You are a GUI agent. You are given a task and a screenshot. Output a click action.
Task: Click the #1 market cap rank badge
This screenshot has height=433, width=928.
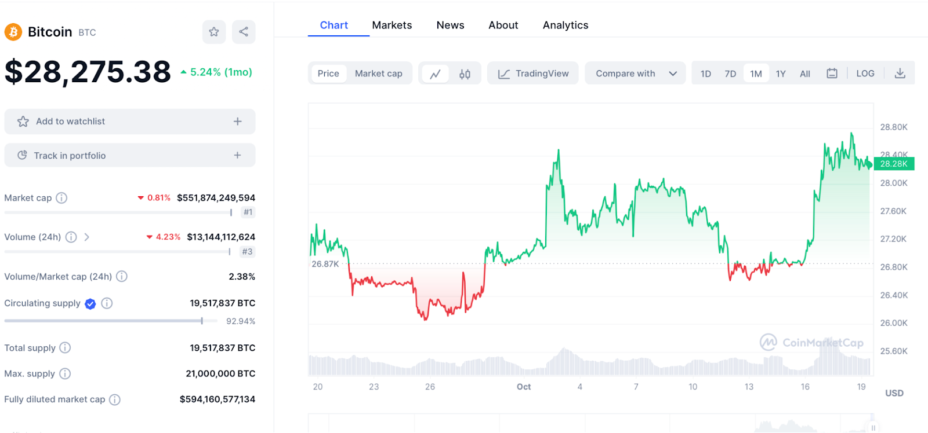[248, 212]
